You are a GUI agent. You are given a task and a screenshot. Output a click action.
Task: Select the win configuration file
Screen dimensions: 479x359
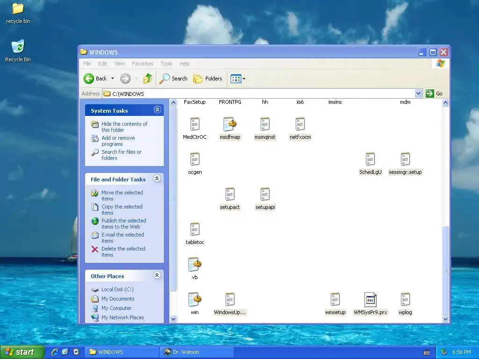(x=195, y=300)
